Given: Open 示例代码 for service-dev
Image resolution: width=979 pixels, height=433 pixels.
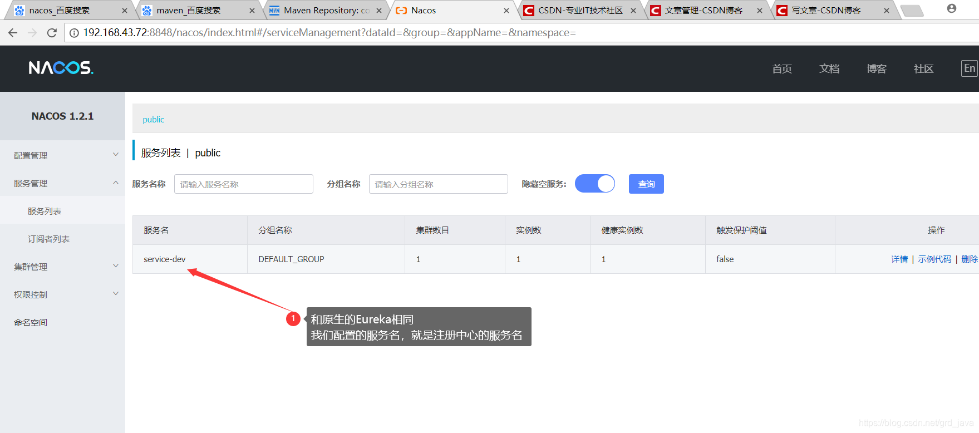Looking at the screenshot, I should (934, 259).
